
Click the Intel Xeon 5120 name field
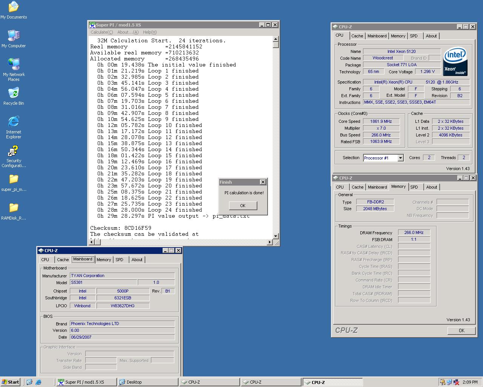tap(401, 51)
